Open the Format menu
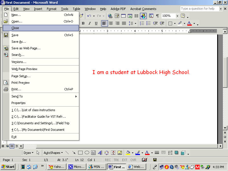The height and width of the screenshot is (171, 228). [52, 9]
